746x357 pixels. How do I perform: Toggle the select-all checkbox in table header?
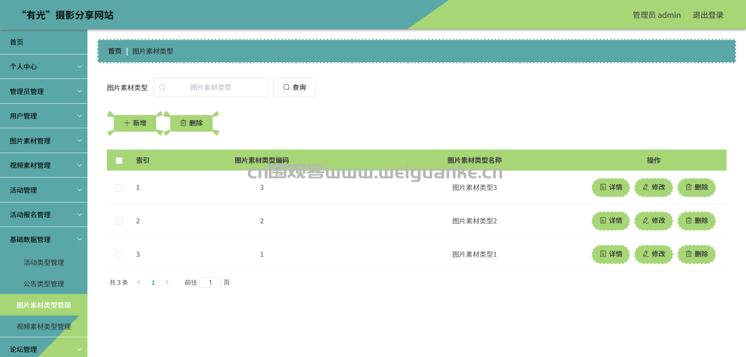[119, 160]
